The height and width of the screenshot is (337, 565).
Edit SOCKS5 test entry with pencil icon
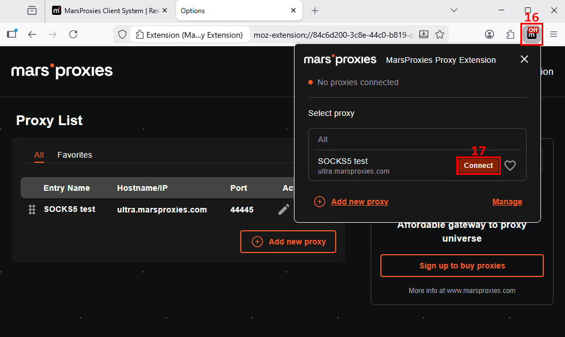click(x=284, y=209)
